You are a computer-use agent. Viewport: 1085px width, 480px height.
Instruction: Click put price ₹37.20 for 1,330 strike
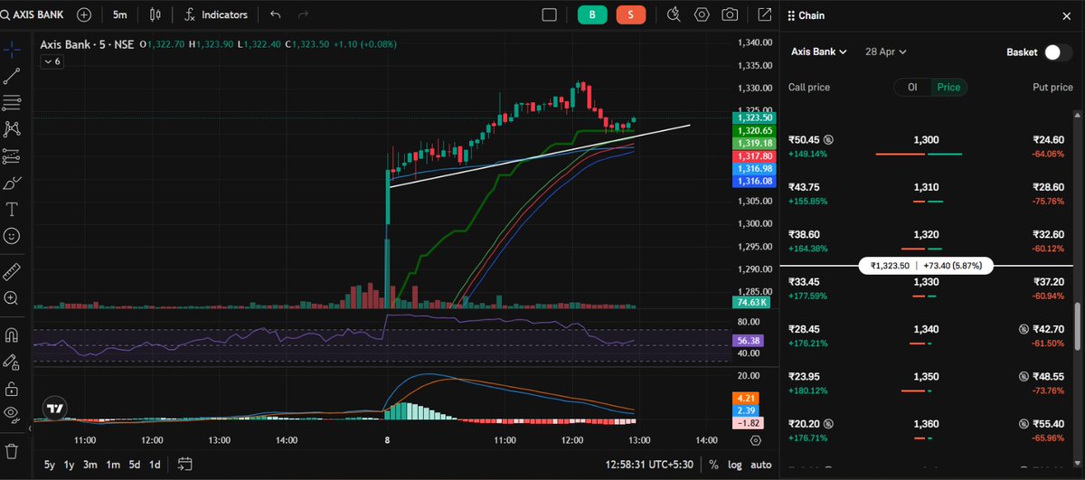pyautogui.click(x=1049, y=282)
